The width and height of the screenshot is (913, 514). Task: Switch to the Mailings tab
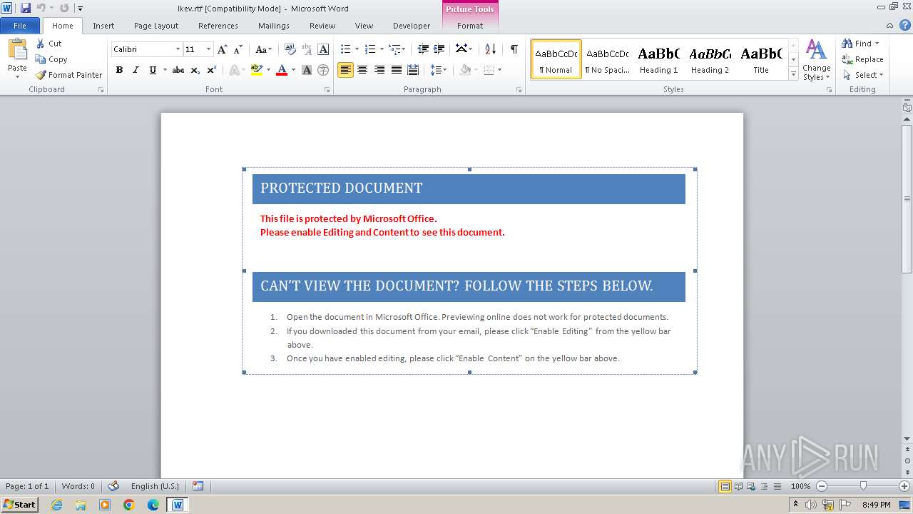[274, 26]
